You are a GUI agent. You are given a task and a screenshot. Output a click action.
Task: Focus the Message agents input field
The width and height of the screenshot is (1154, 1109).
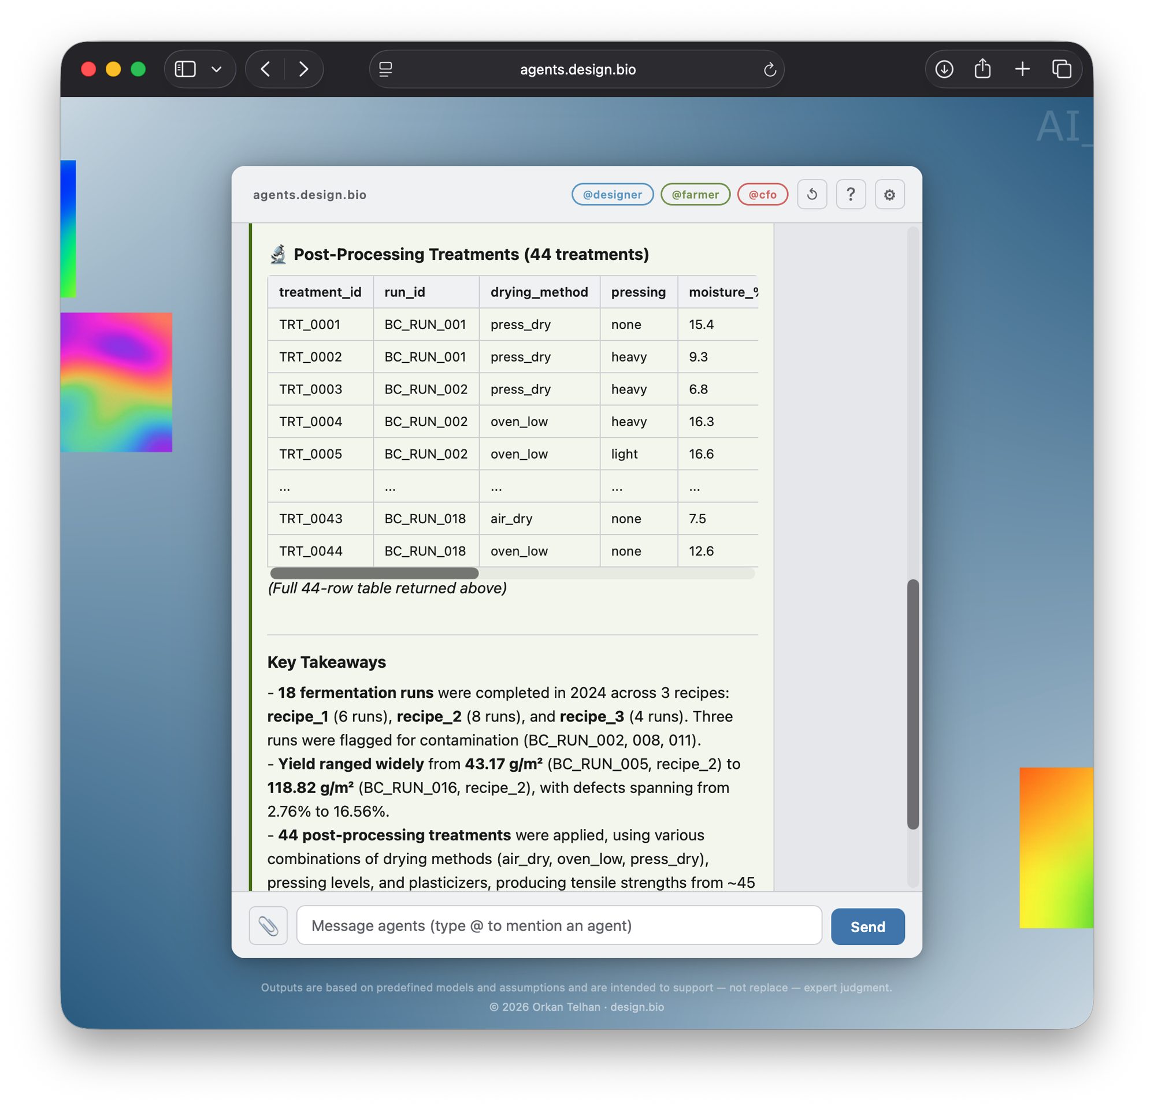(x=559, y=926)
